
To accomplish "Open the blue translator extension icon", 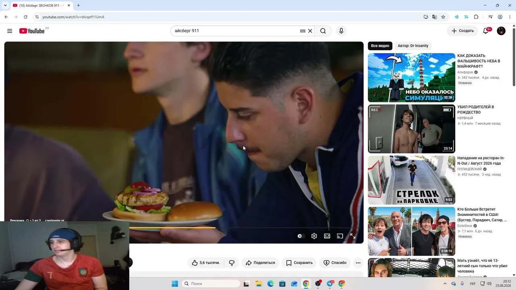I will 466,17.
